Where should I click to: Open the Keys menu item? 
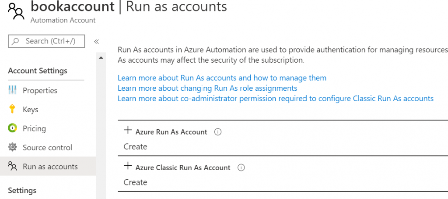coord(31,110)
